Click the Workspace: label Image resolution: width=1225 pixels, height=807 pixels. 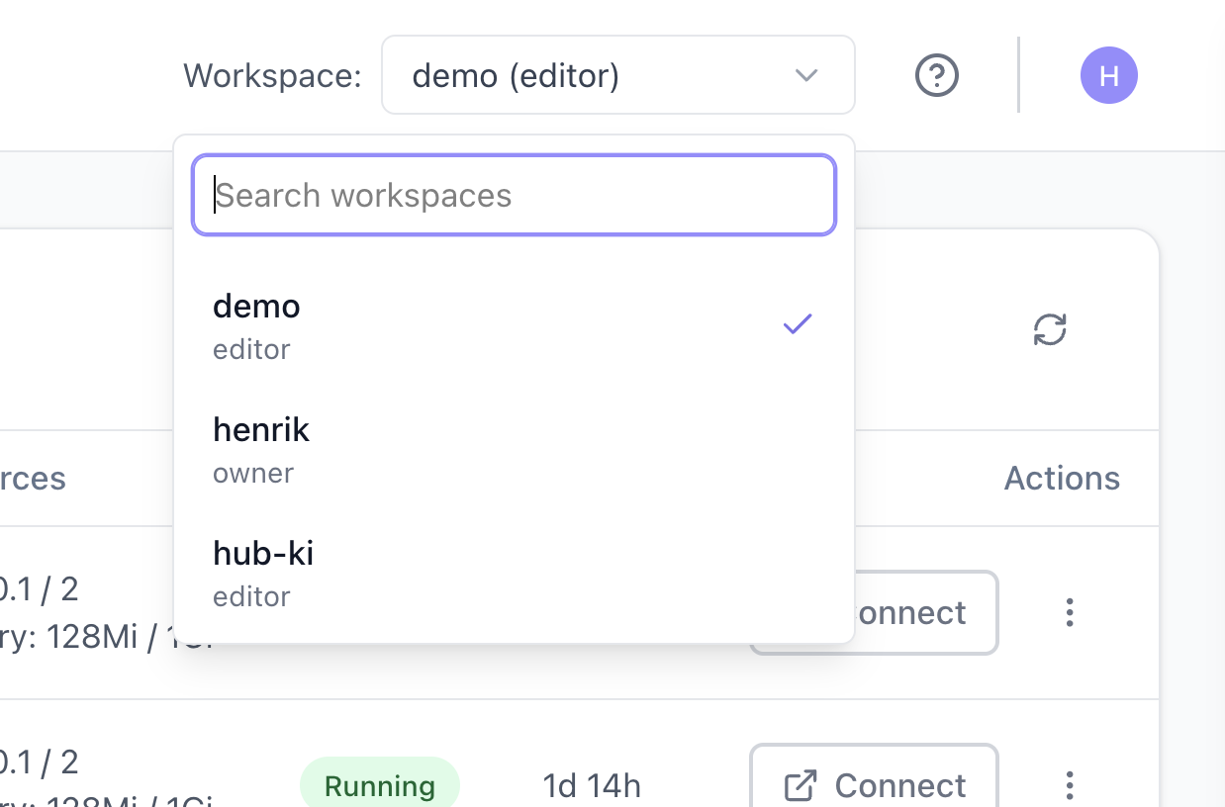point(273,76)
